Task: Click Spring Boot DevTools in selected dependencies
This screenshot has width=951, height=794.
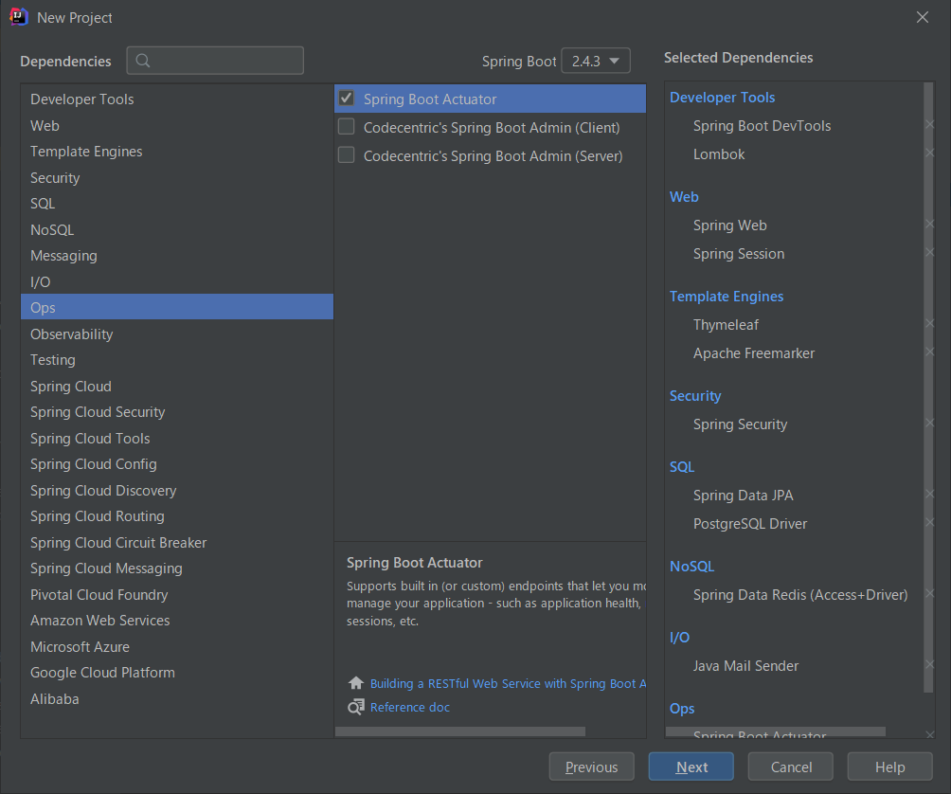Action: pos(762,126)
